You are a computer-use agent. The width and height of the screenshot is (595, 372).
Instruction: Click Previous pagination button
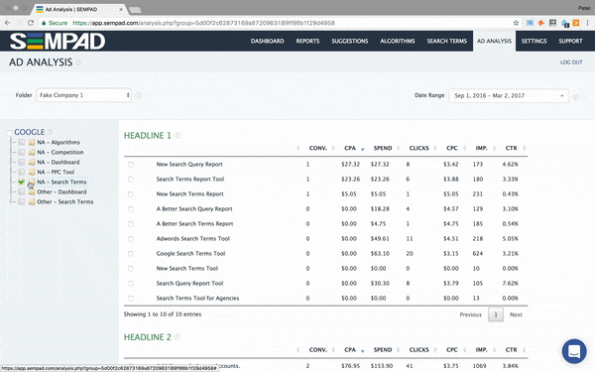pos(470,314)
